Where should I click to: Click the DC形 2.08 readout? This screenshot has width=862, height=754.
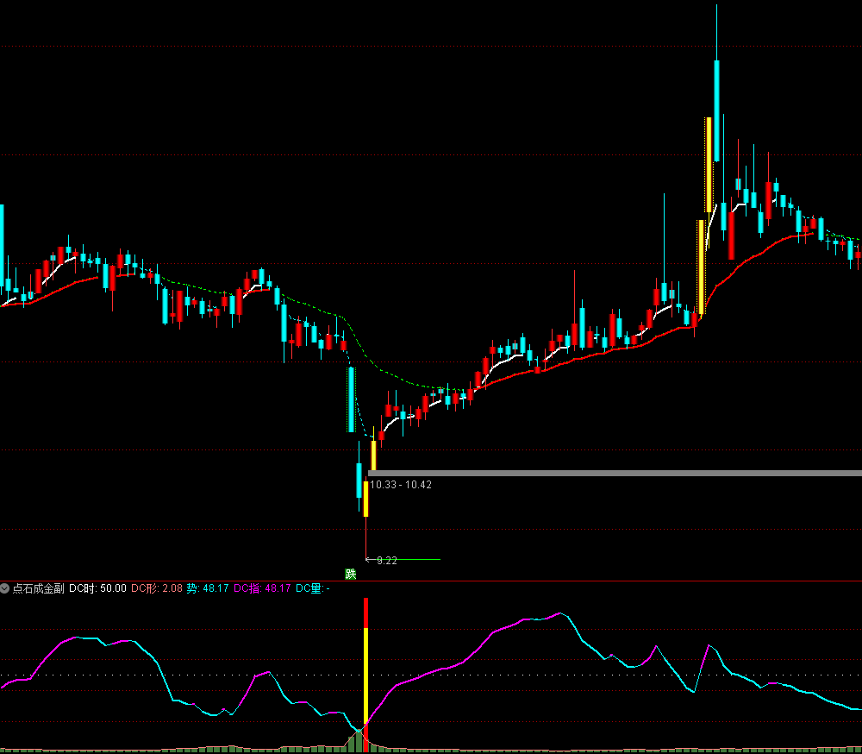click(x=156, y=588)
